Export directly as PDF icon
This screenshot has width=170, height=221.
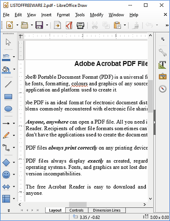click(x=69, y=25)
